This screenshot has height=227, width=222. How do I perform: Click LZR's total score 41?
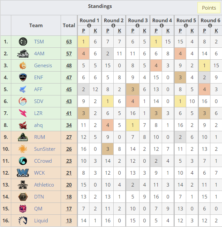pyautogui.click(x=69, y=113)
